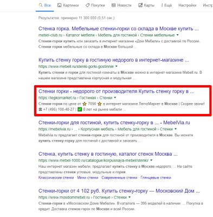Click the mebel-club.ru breadcrumb URL
The height and width of the screenshot is (217, 213).
[x=107, y=35]
